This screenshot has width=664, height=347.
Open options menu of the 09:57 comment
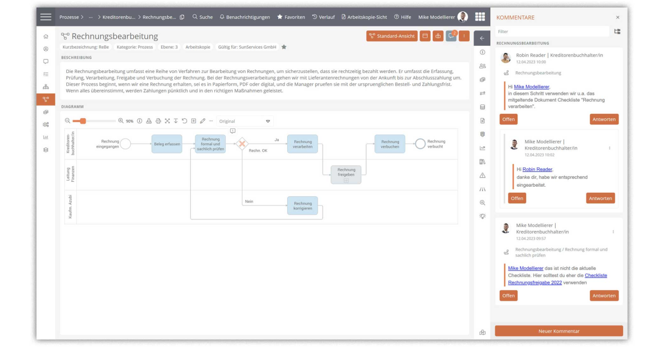pyautogui.click(x=614, y=232)
